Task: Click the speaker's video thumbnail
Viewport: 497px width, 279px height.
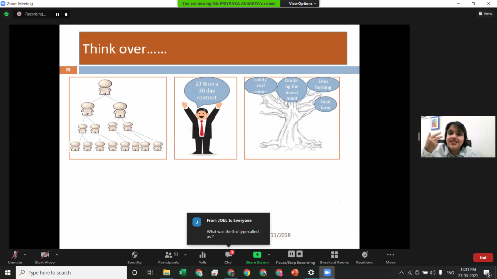Action: tap(448, 137)
